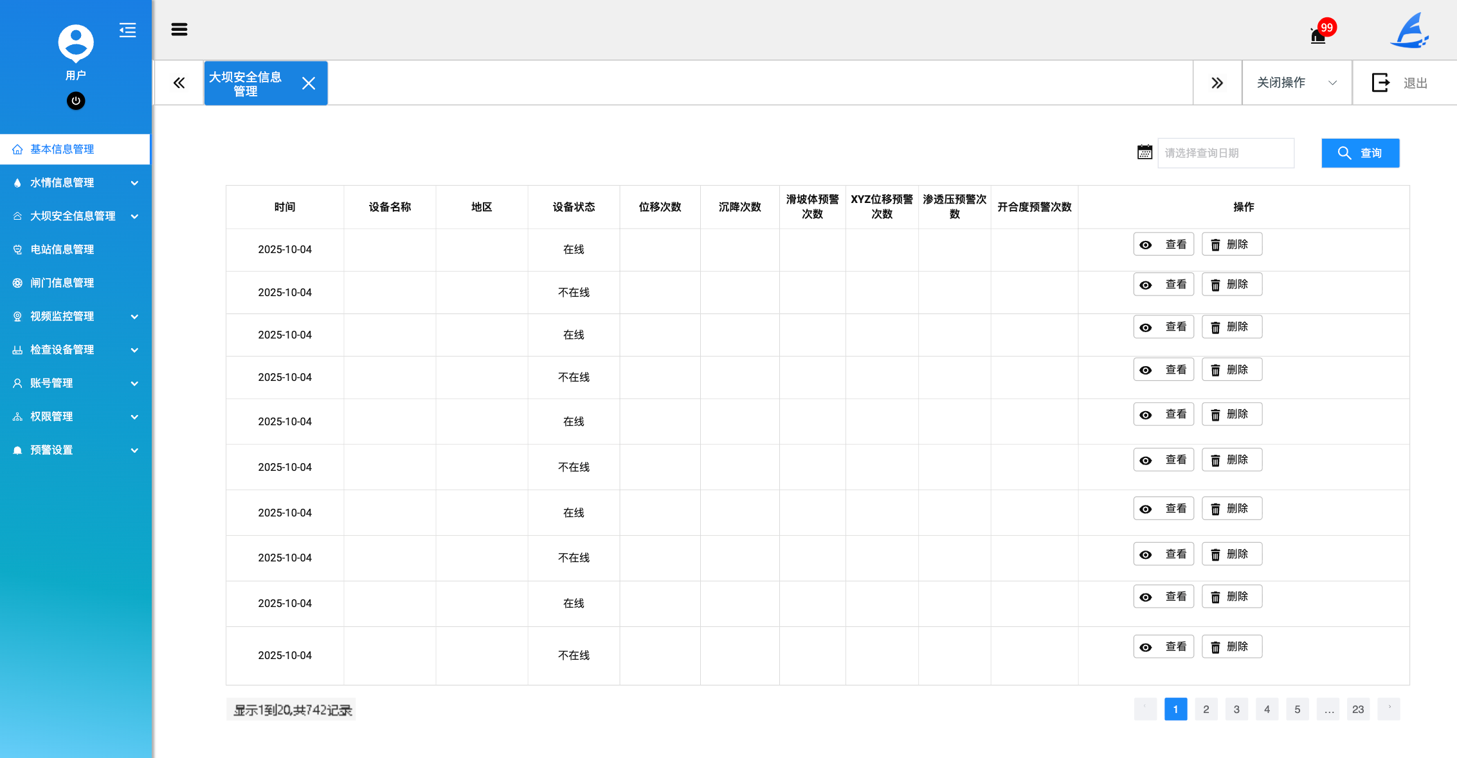This screenshot has width=1457, height=758.
Task: Click the user power button icon
Action: [x=76, y=101]
